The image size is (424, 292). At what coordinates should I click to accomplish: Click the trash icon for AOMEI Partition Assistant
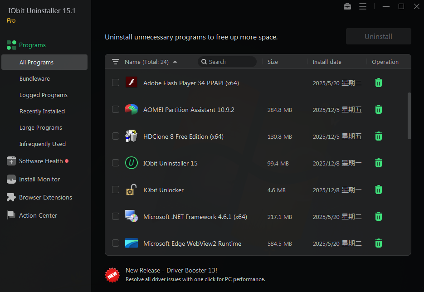tap(379, 110)
